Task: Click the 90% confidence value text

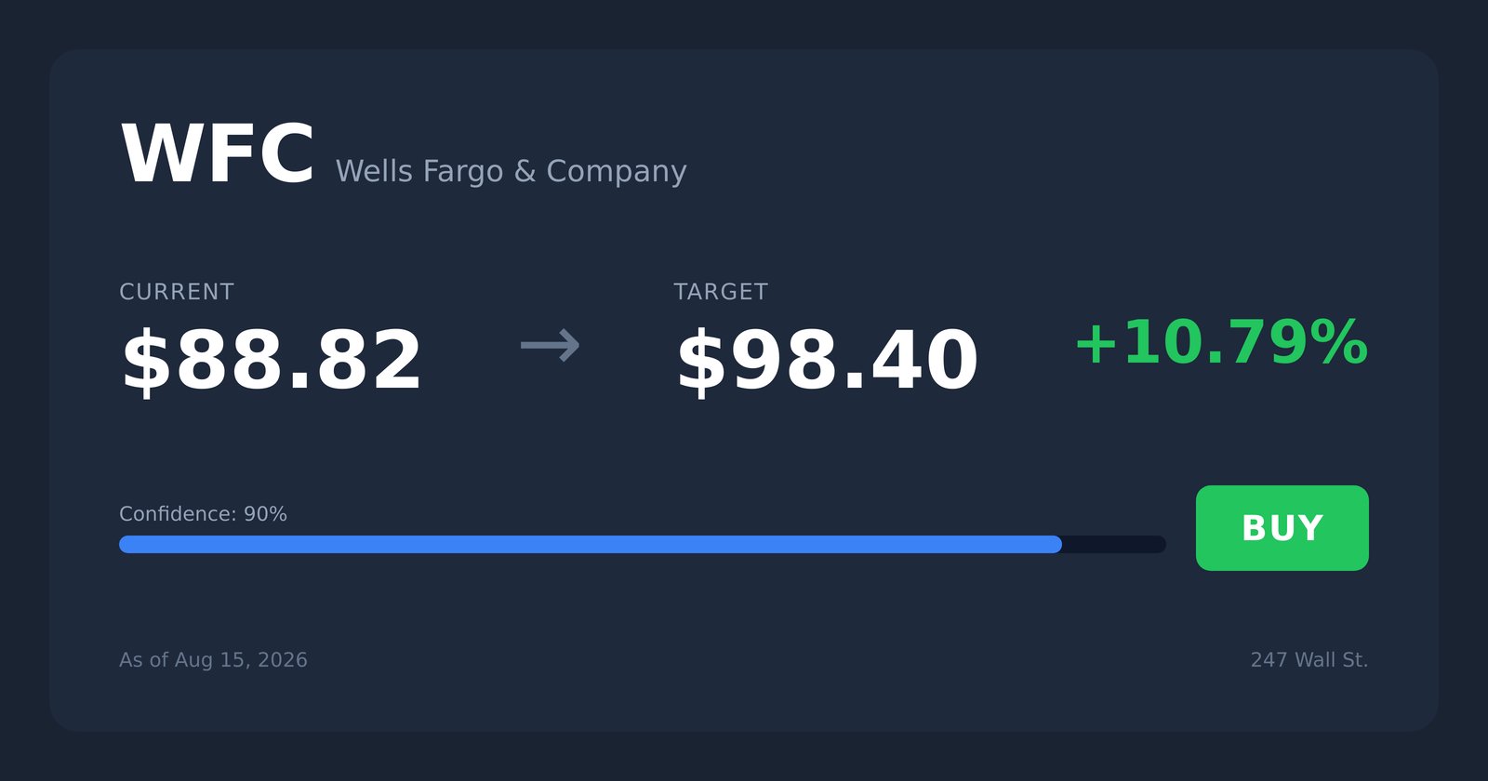Action: (x=265, y=514)
